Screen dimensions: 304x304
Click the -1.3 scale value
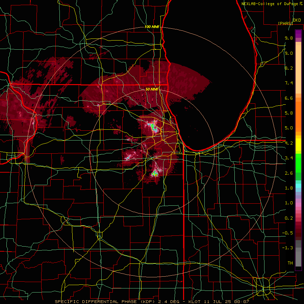click(287, 248)
